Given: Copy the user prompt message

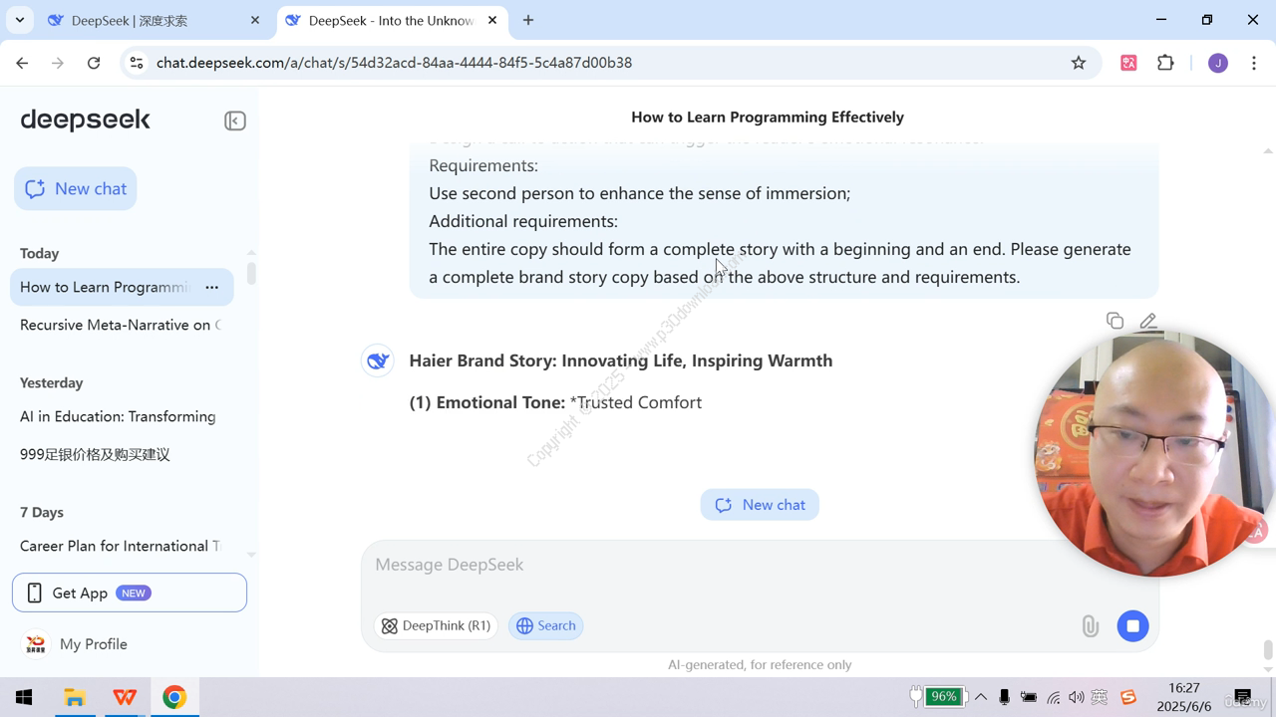Looking at the screenshot, I should [x=1115, y=321].
